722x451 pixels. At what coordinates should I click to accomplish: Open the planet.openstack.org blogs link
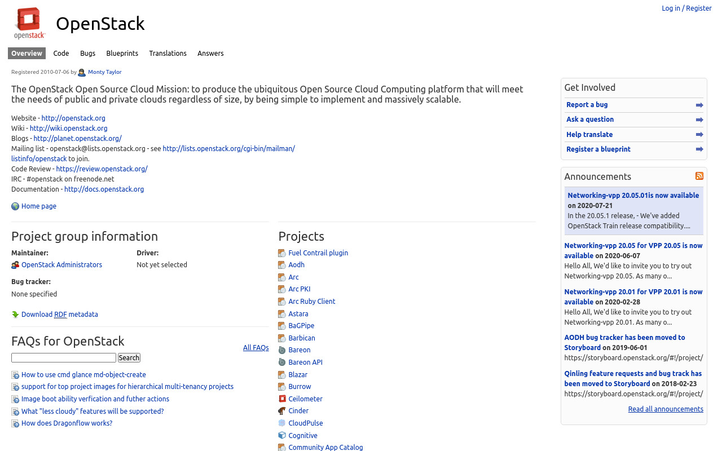[x=77, y=139]
